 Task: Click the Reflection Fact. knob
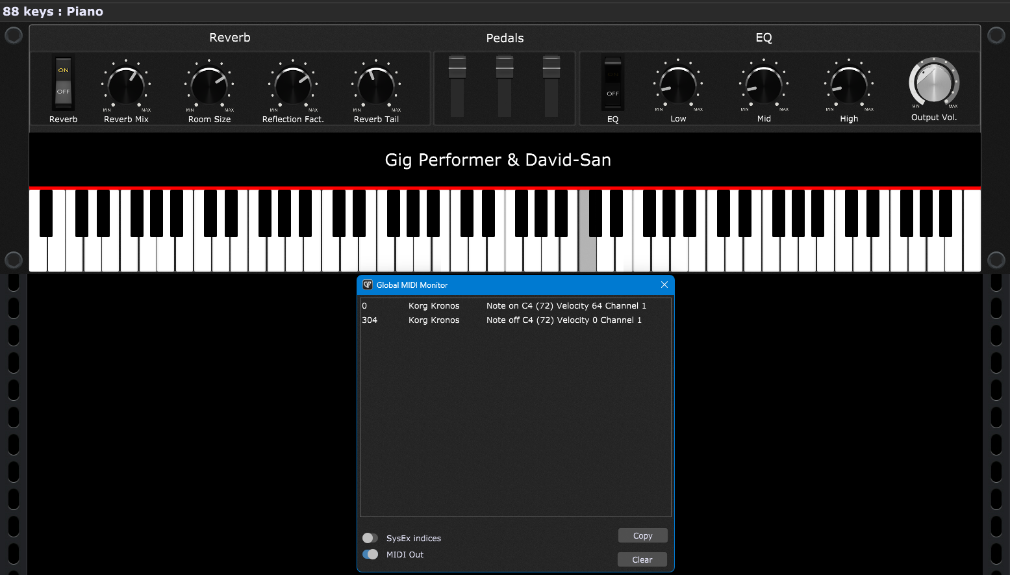[293, 85]
